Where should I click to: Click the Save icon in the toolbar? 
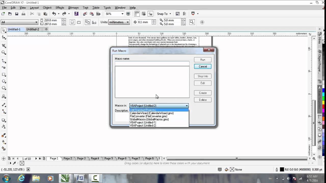click(x=17, y=14)
